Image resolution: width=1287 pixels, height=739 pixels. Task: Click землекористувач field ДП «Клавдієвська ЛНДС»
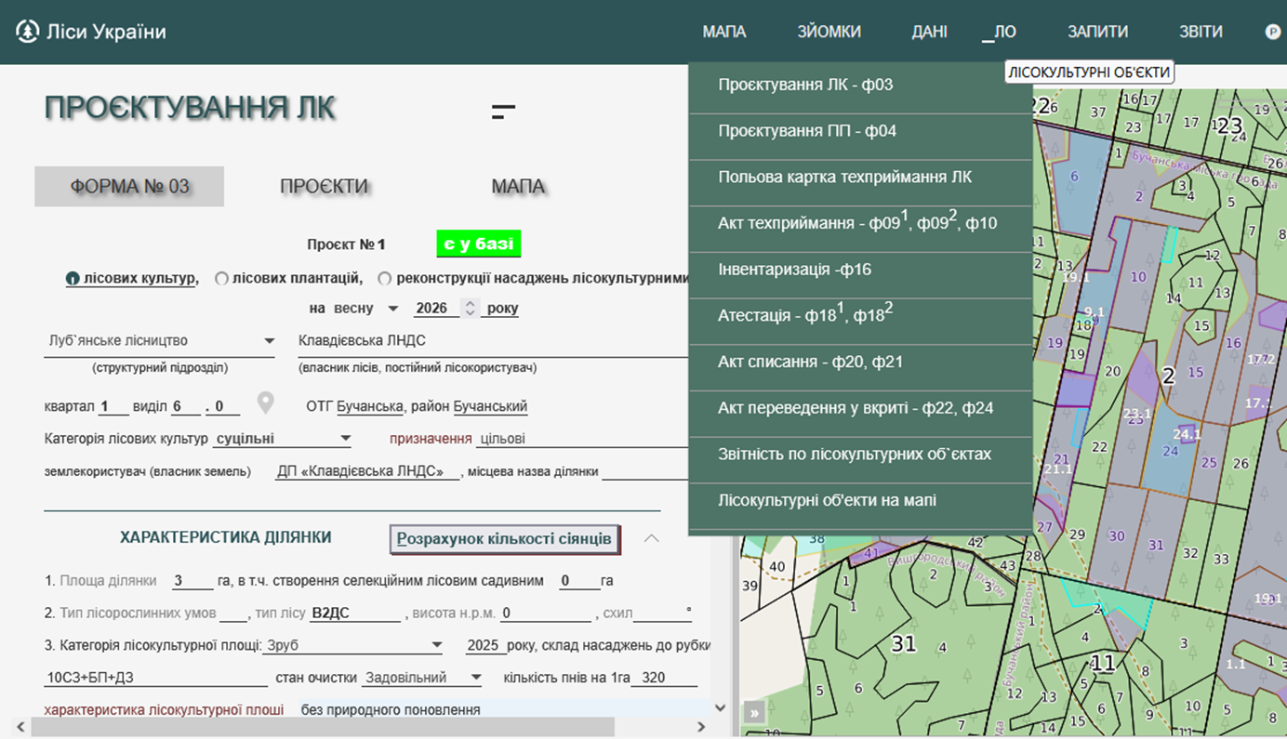point(368,471)
